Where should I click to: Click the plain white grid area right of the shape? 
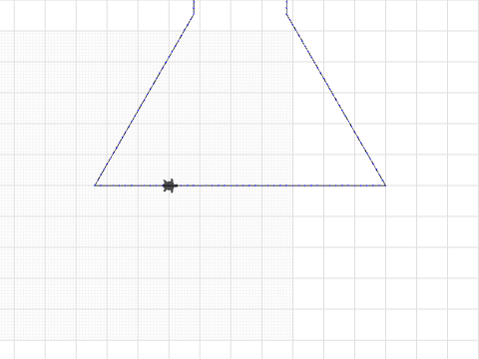click(432, 133)
